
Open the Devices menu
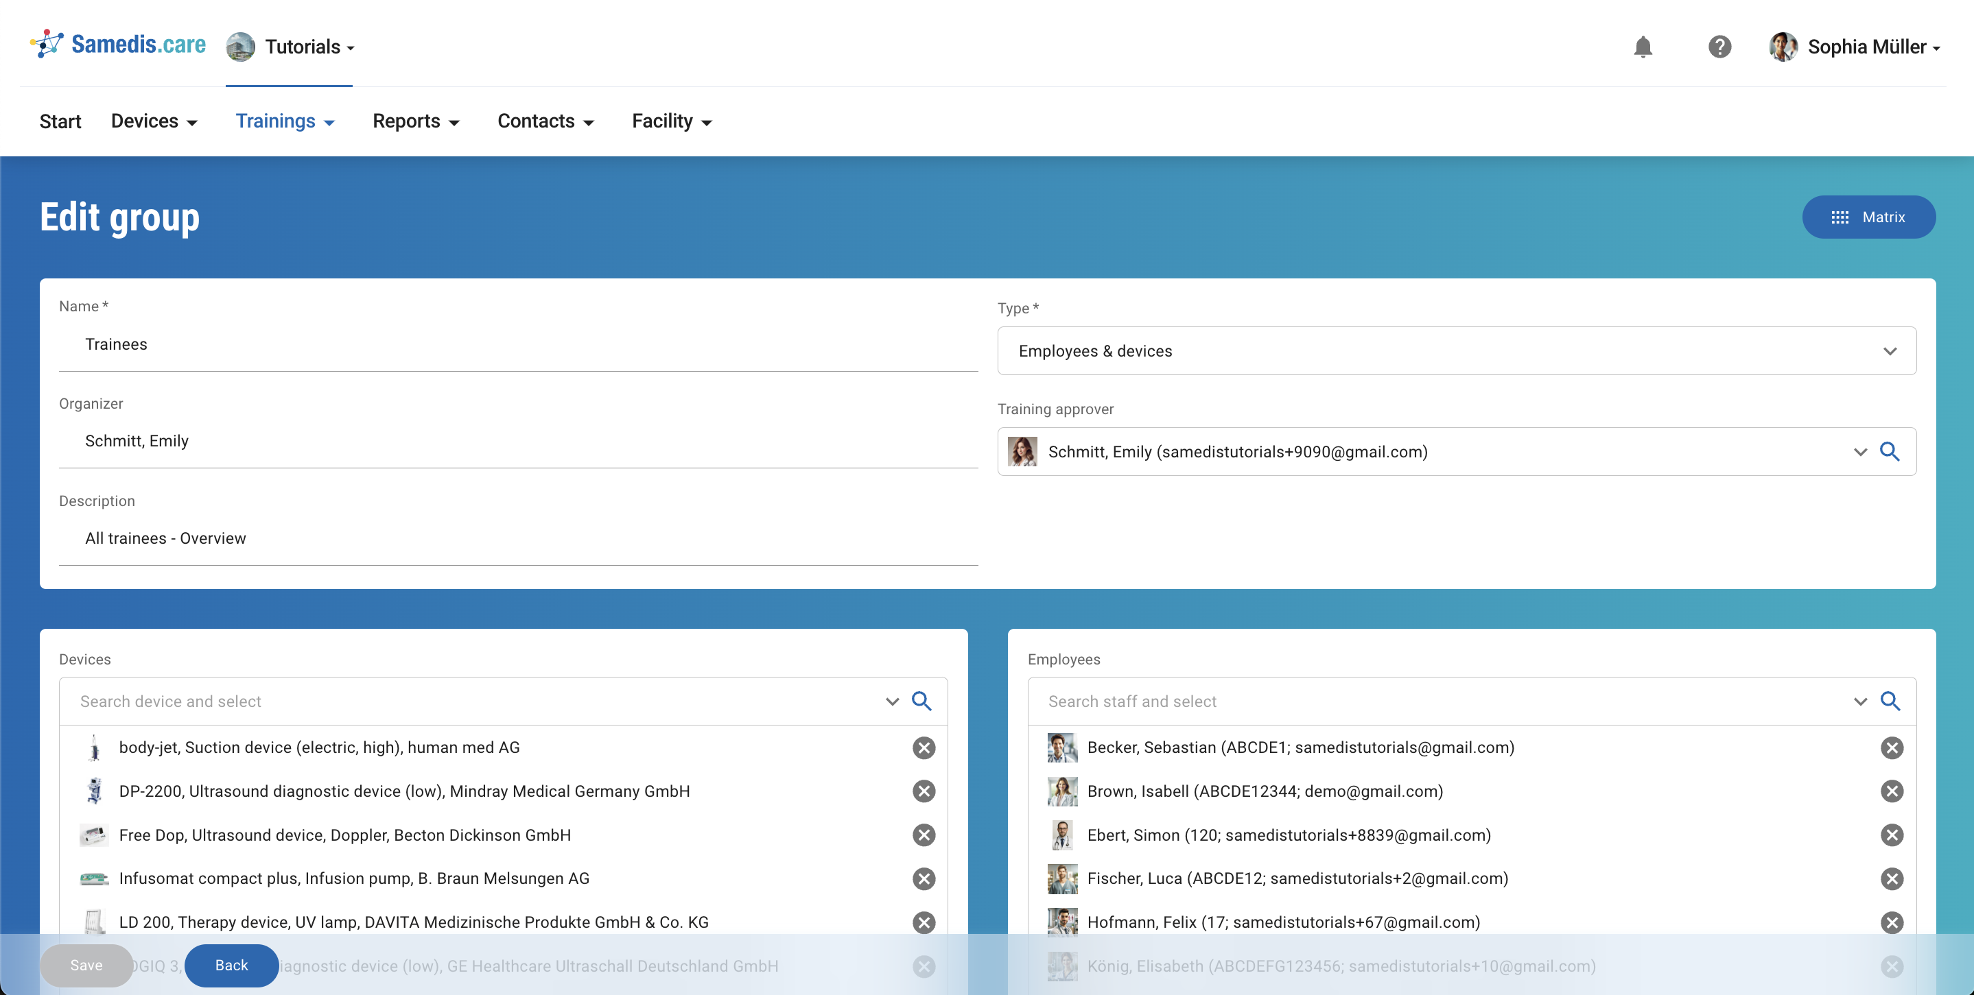click(x=154, y=121)
